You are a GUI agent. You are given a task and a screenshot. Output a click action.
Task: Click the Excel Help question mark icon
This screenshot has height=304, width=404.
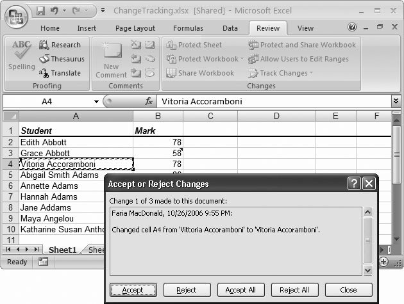click(352, 28)
